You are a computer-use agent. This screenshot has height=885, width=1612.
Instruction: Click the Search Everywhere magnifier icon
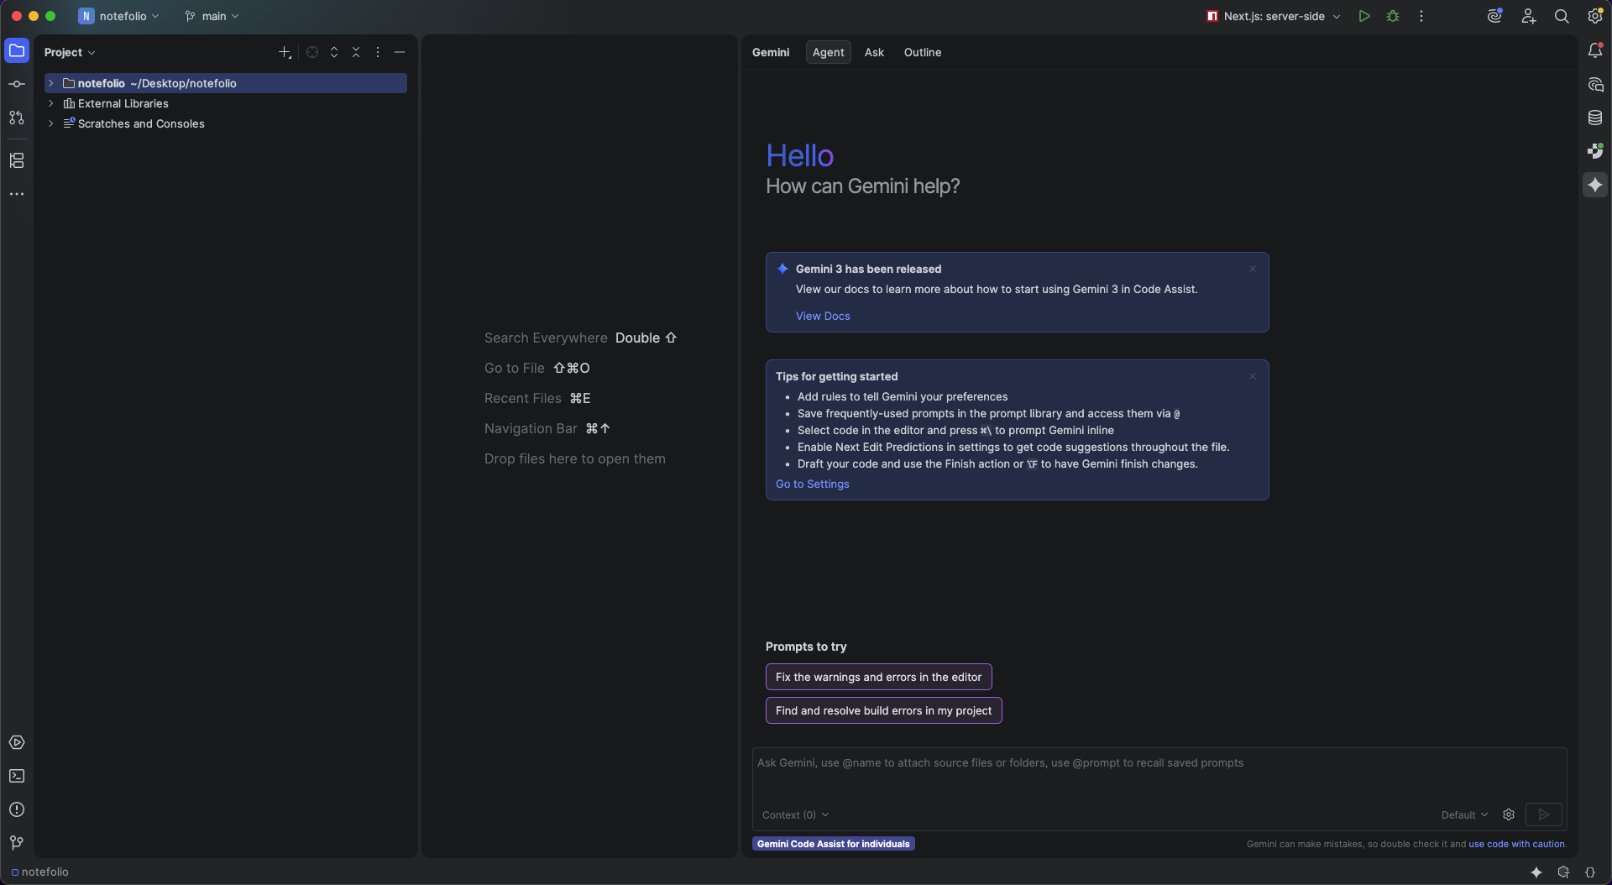coord(1562,16)
